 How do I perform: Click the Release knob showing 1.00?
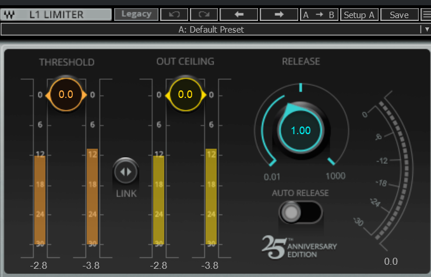(x=301, y=130)
